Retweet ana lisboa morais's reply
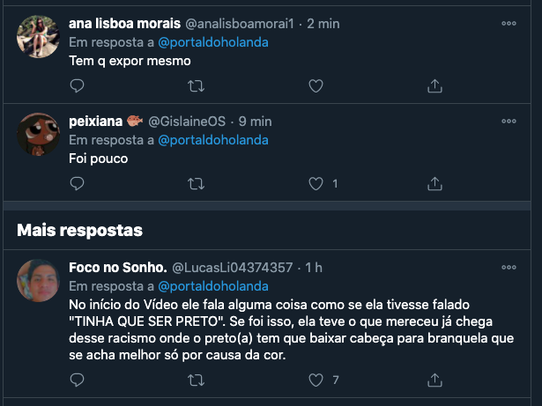The width and height of the screenshot is (542, 406). [196, 86]
